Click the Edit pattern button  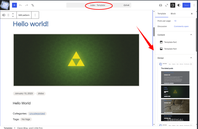(x=24, y=15)
